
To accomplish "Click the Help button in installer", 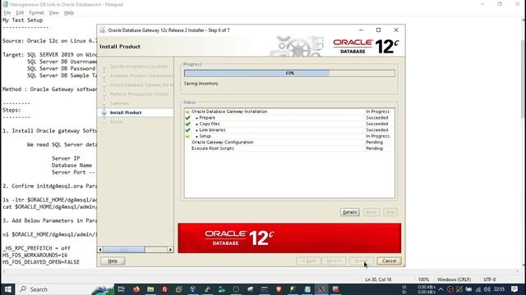I will click(113, 261).
